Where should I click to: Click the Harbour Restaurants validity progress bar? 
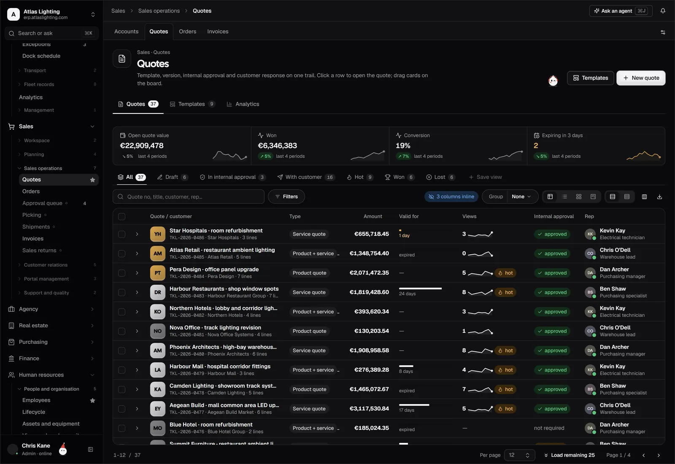(x=420, y=289)
